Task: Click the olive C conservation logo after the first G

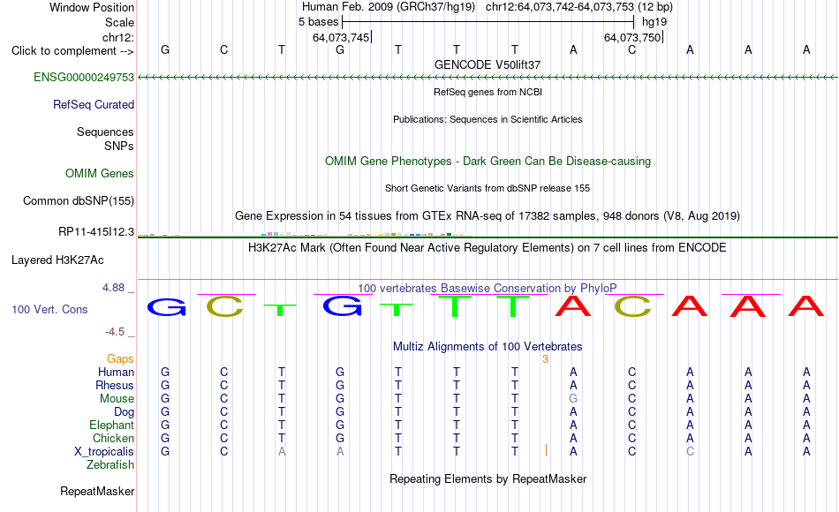Action: (x=224, y=306)
